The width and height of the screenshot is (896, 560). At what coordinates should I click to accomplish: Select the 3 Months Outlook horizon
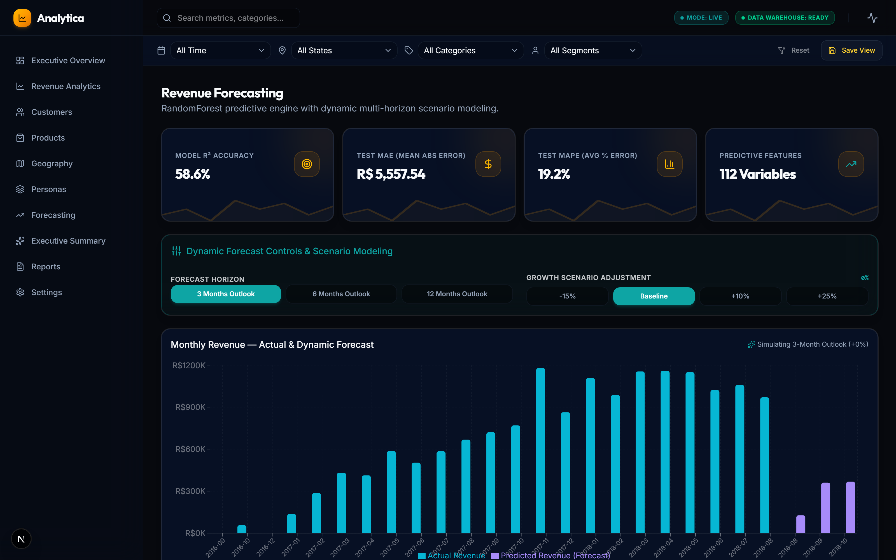[226, 294]
